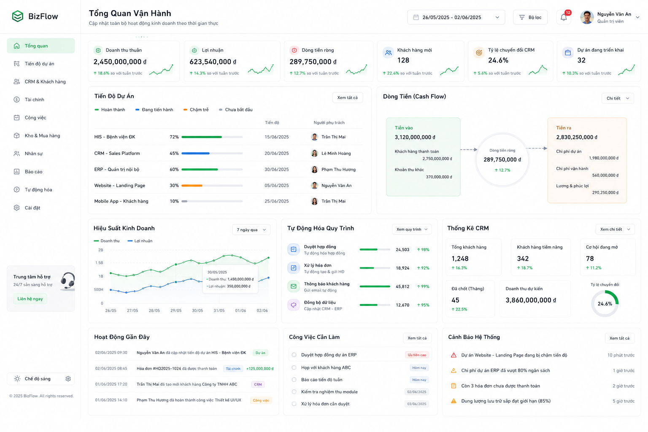Tick the Báo cáo tiến độ tuần task
The width and height of the screenshot is (648, 432).
pyautogui.click(x=294, y=380)
